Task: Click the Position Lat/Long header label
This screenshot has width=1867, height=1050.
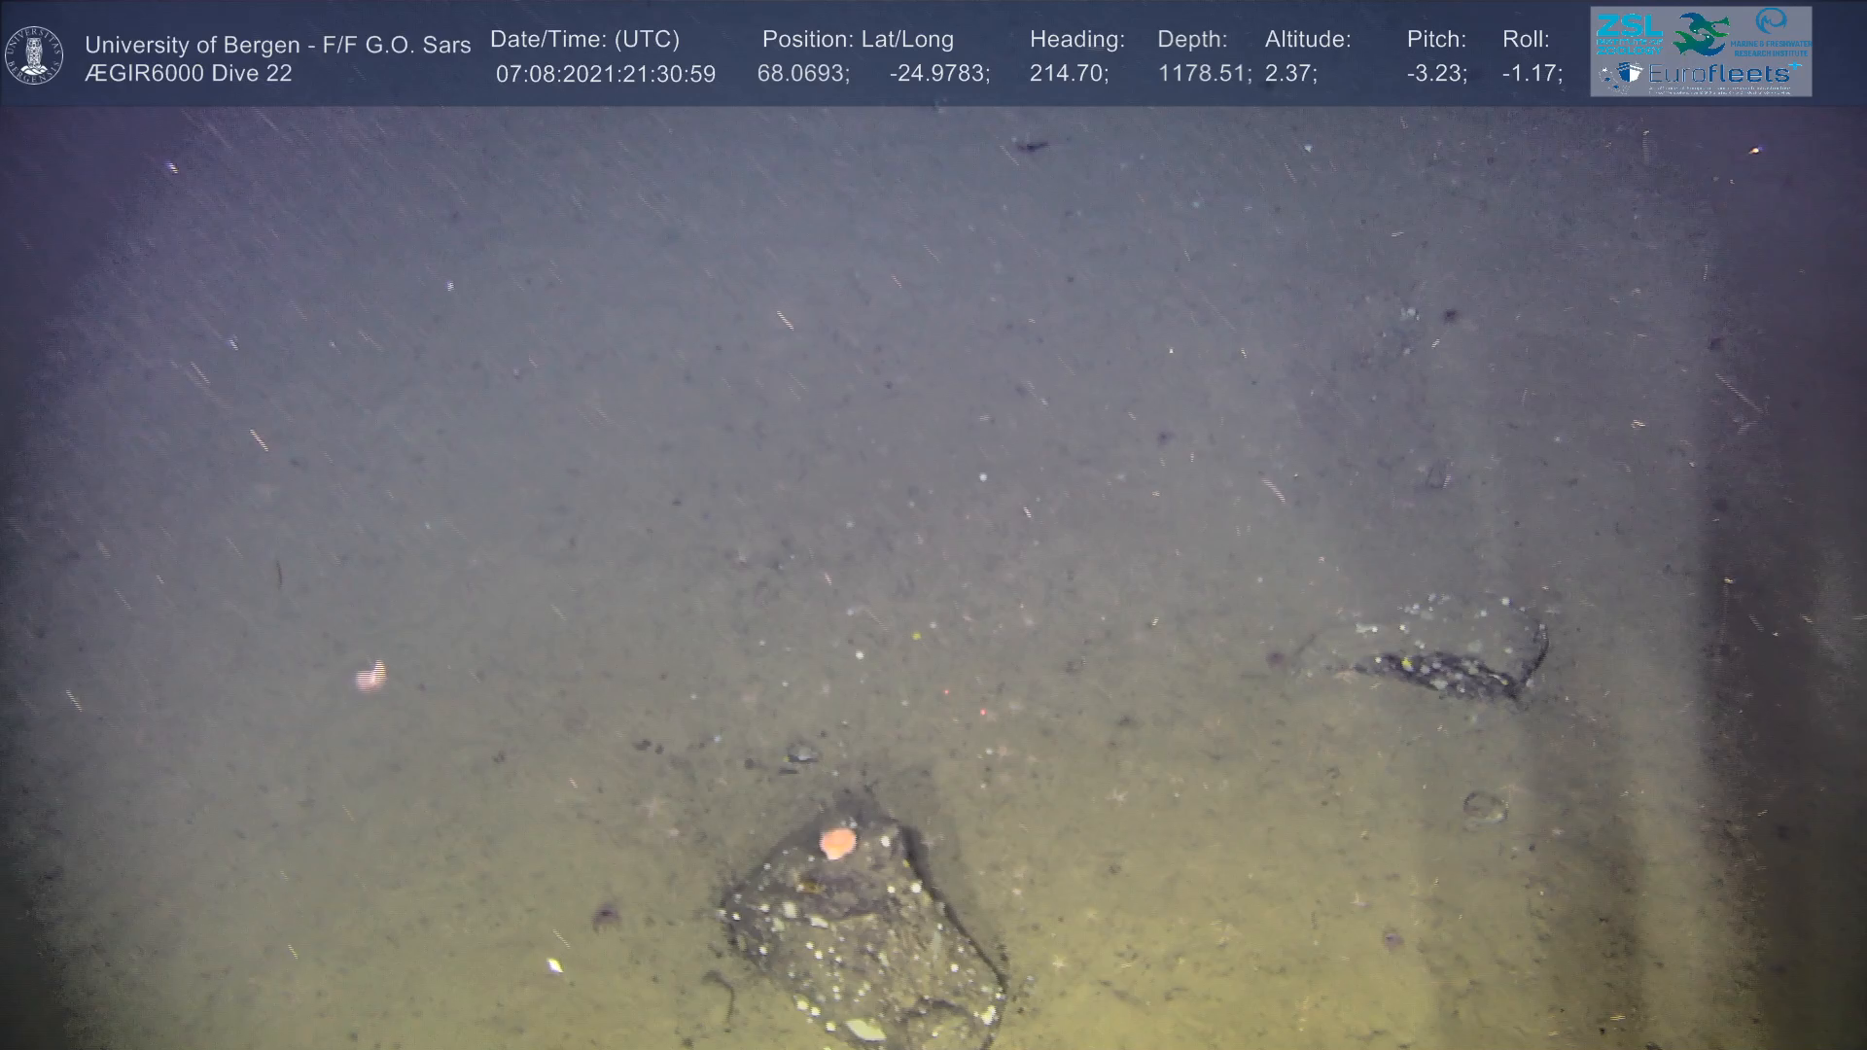Action: pos(857,40)
